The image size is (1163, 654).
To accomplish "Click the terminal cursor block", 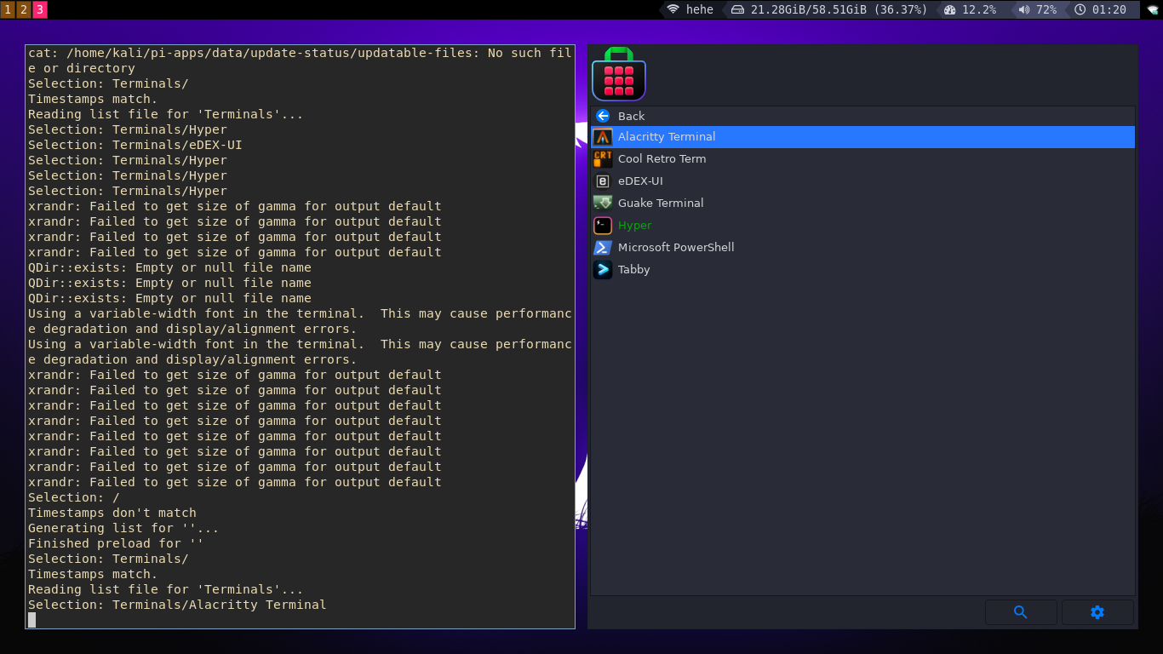I will 32,620.
